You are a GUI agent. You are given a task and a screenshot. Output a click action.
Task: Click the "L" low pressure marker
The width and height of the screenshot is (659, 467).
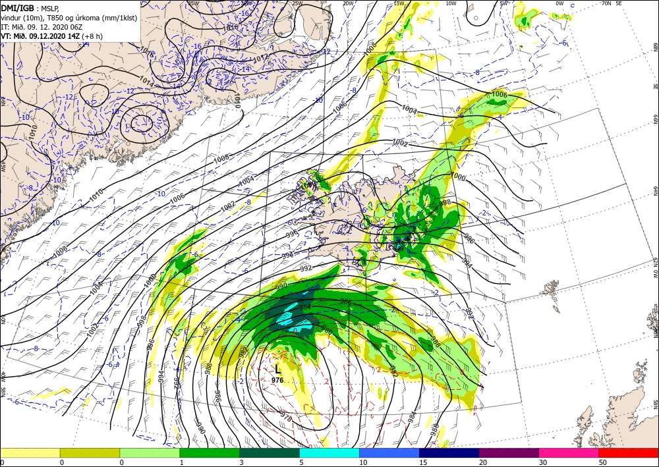(277, 370)
